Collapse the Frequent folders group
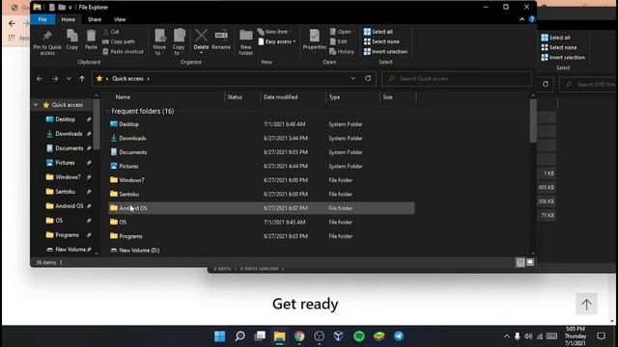Image resolution: width=618 pixels, height=347 pixels. (107, 112)
